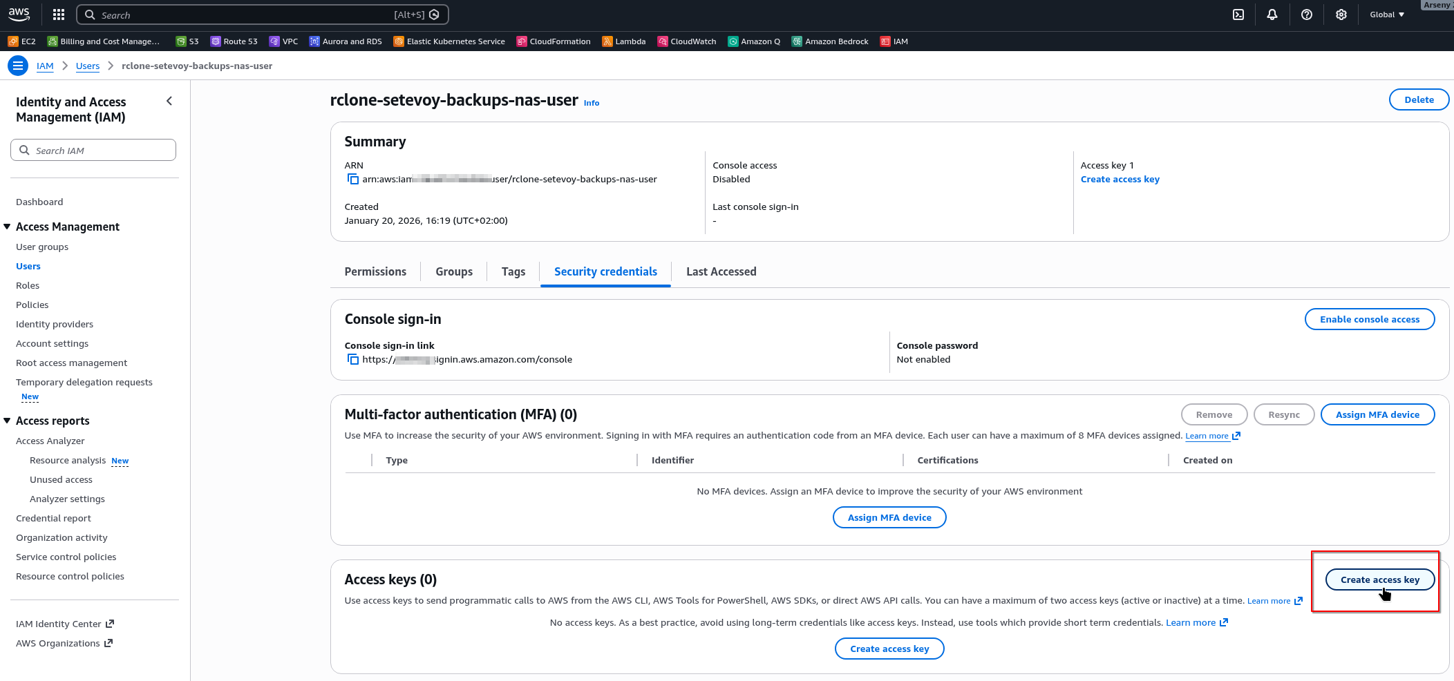1454x681 pixels.
Task: Collapse the Access Management section
Action: pos(8,227)
